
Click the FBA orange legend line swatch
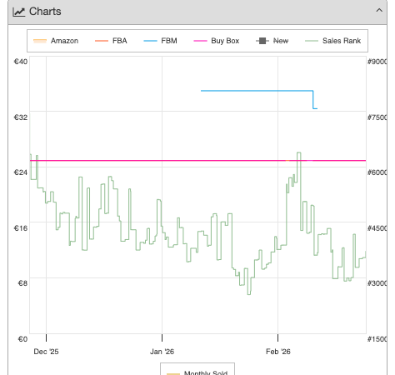102,41
